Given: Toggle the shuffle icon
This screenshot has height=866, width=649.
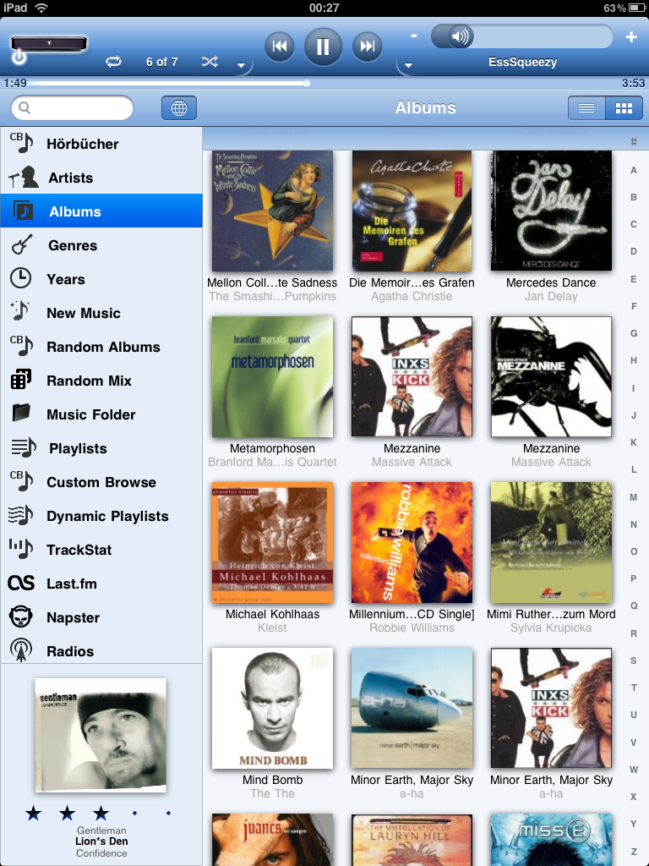Looking at the screenshot, I should click(210, 62).
